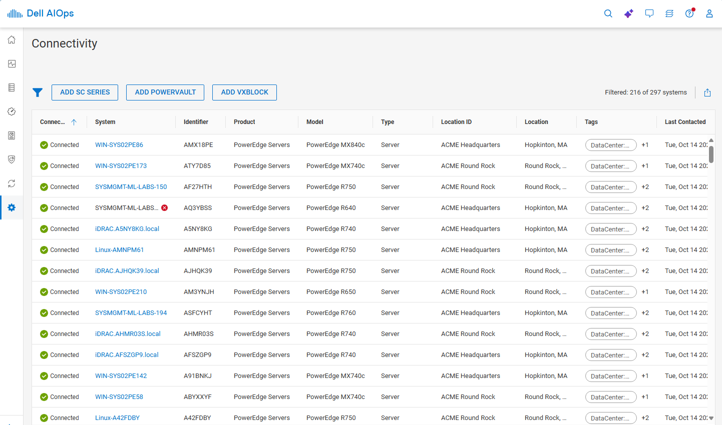This screenshot has width=722, height=425.
Task: Export the filtered systems list
Action: 707,92
